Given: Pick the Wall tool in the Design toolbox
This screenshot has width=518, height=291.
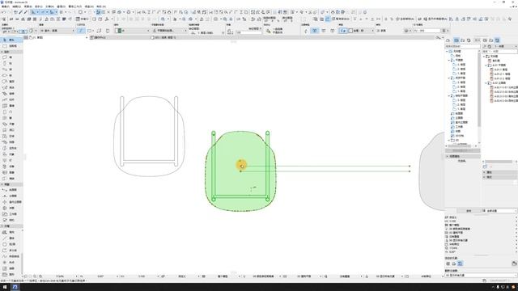Looking at the screenshot, I should point(11,57).
